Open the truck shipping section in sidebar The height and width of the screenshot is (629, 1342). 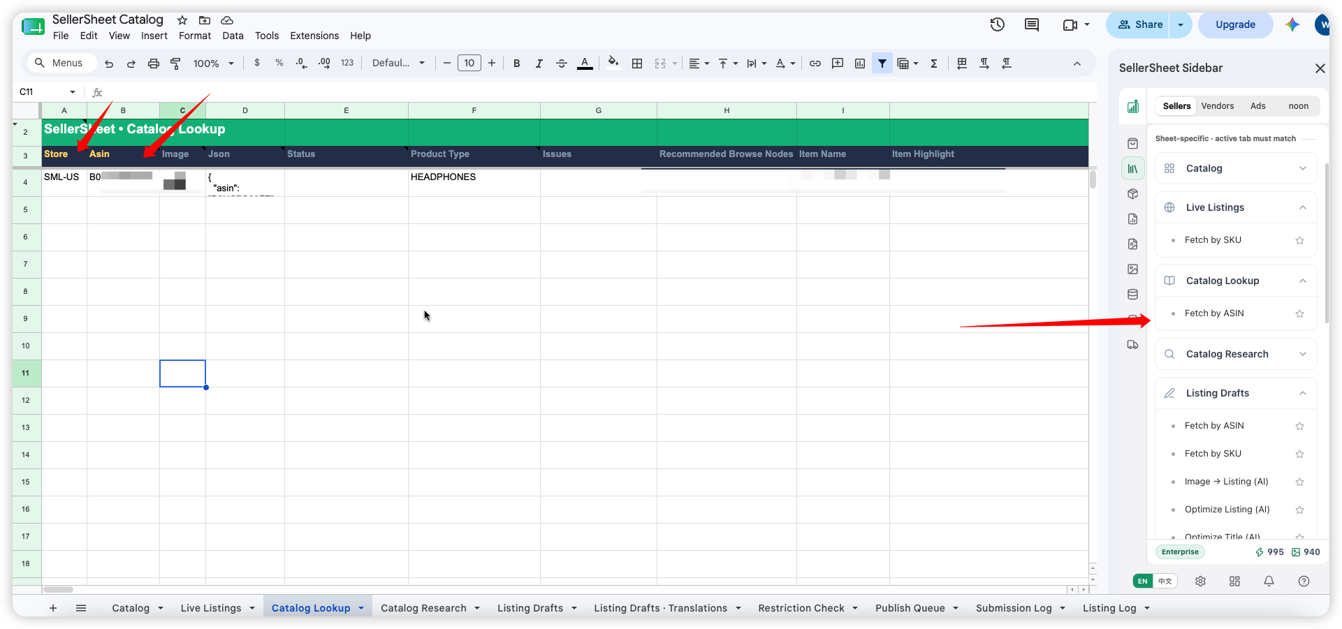click(x=1133, y=345)
